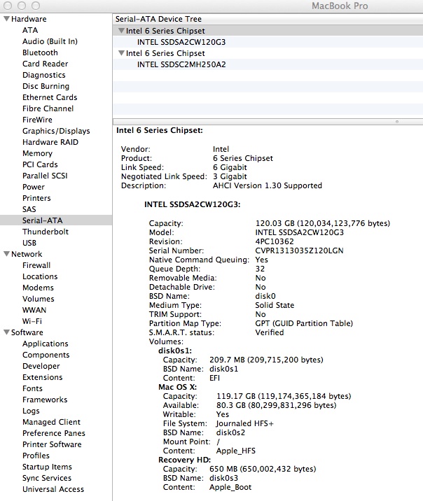Select FireWire in sidebar
The height and width of the screenshot is (501, 423).
37,120
